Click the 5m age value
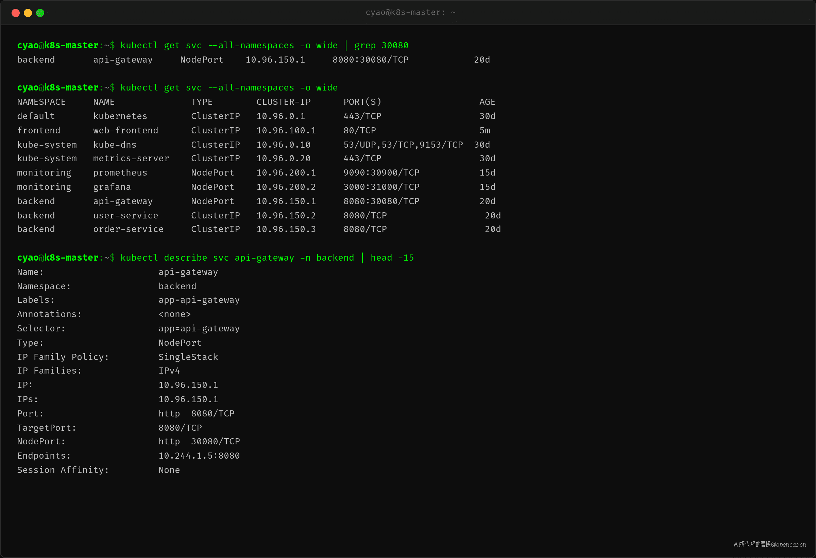Viewport: 816px width, 558px height. [485, 130]
